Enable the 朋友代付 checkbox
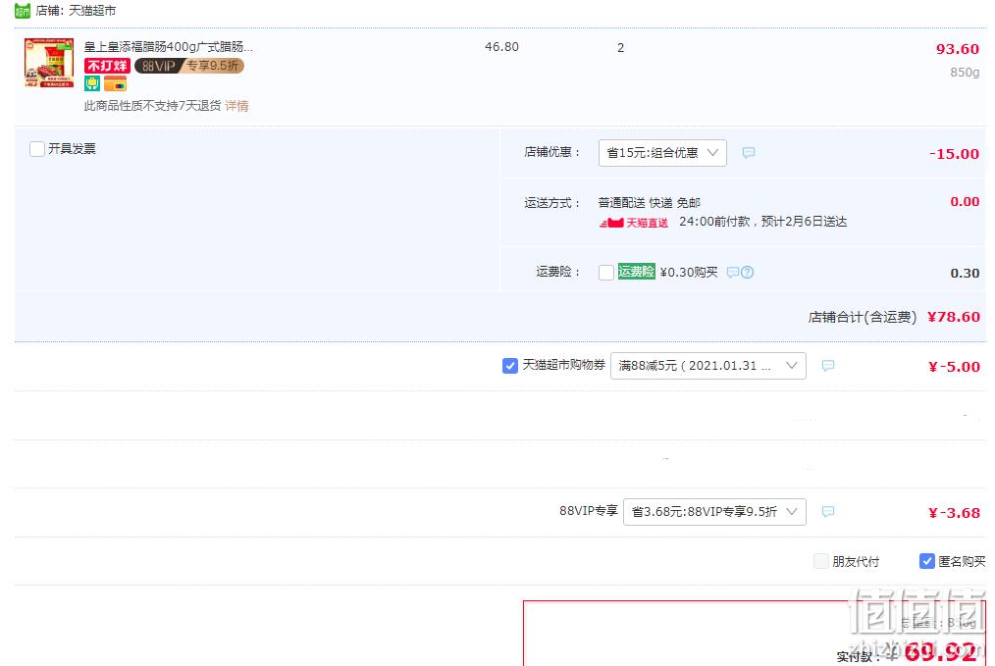This screenshot has height=666, width=995. [x=821, y=561]
